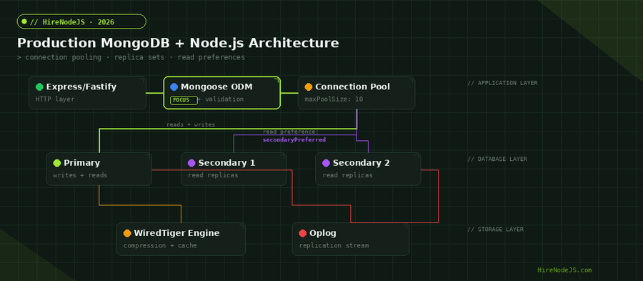Click the 'read preference:' connector label
Image resolution: width=643 pixels, height=281 pixels.
pos(291,132)
